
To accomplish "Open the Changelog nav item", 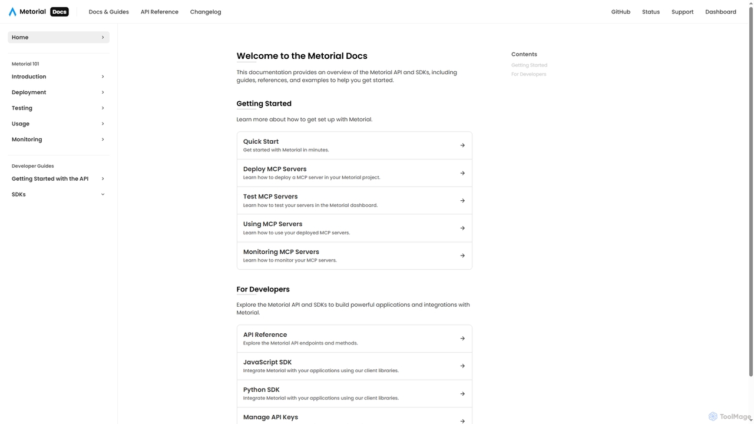I will click(206, 12).
